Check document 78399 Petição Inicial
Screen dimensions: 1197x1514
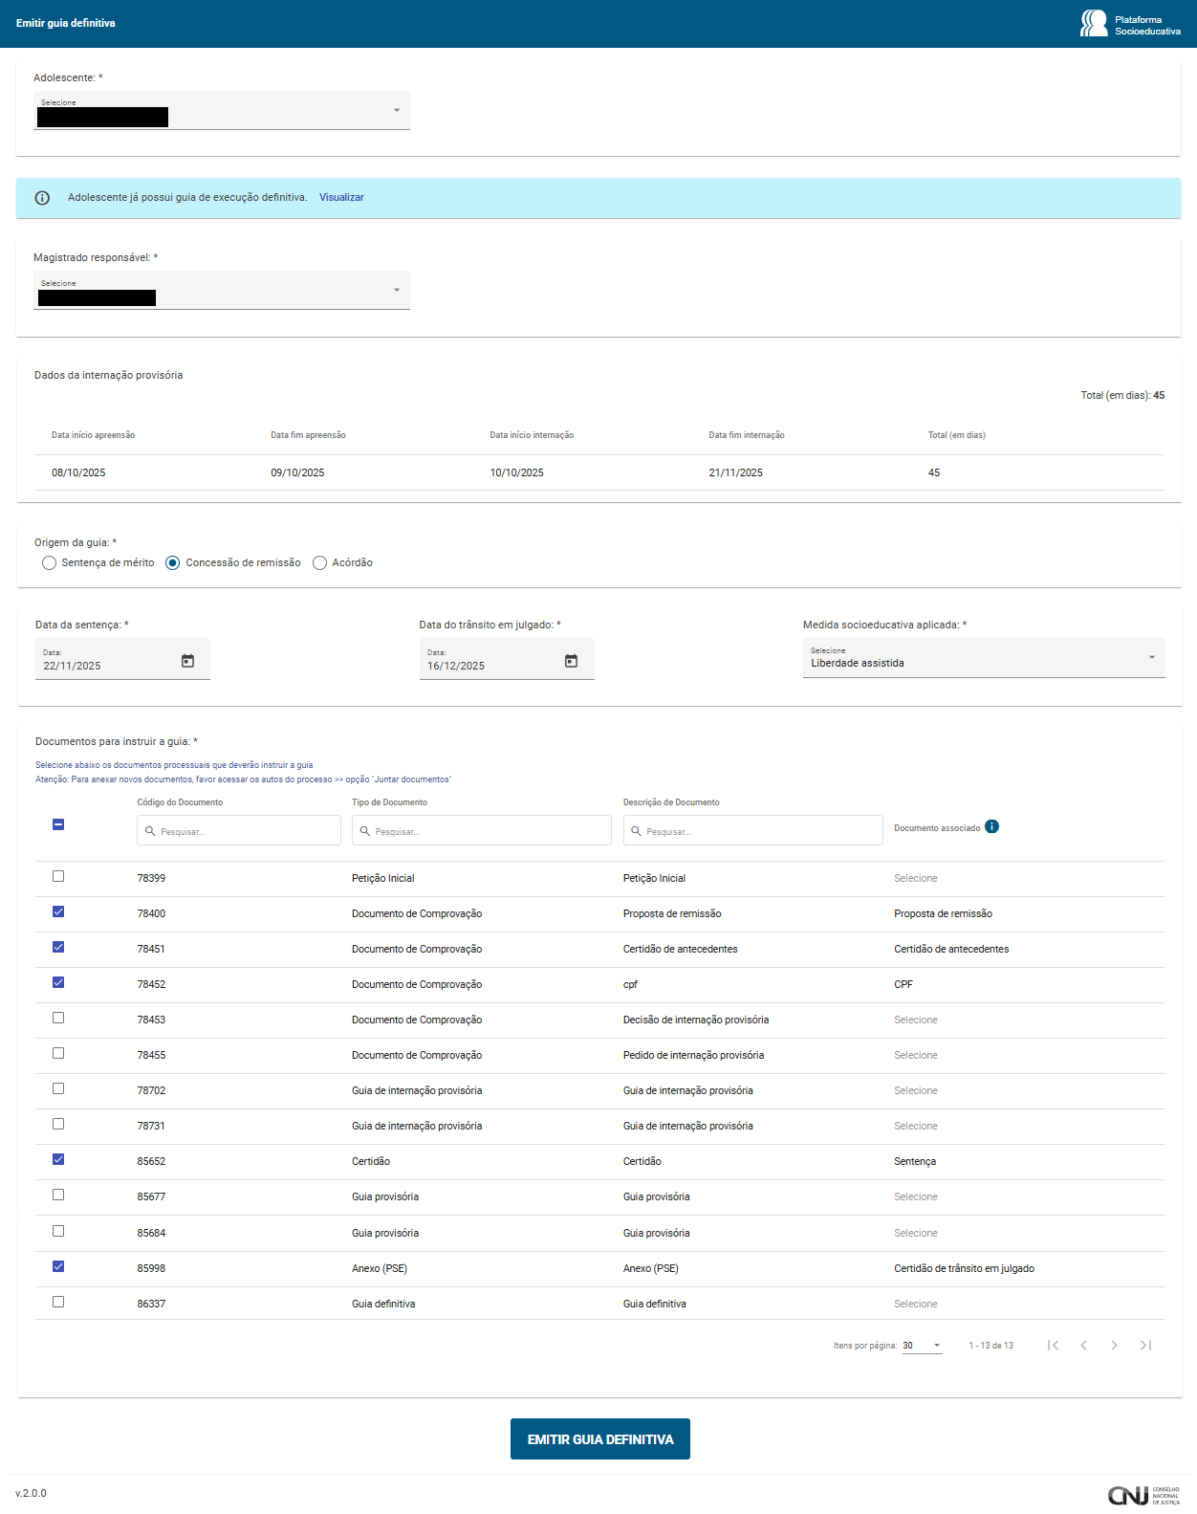coord(58,876)
